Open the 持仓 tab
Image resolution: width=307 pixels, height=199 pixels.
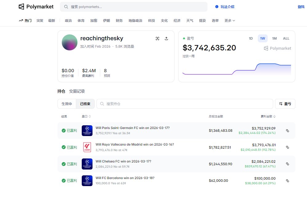pos(61,91)
